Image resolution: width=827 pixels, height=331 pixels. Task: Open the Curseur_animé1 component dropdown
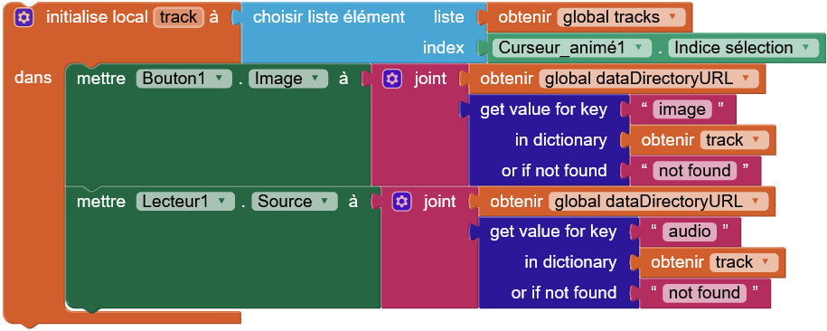572,48
